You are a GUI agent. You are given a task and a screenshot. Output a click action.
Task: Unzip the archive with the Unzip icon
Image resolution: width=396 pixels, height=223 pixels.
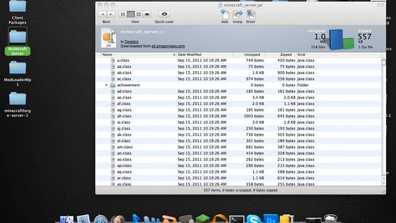click(238, 14)
